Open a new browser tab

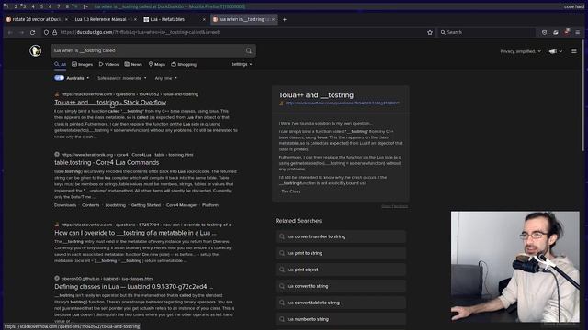click(285, 19)
